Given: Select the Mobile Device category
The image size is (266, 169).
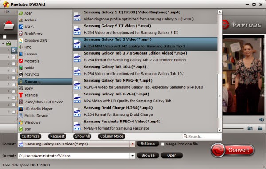Looking at the screenshot, I should [x=45, y=116].
